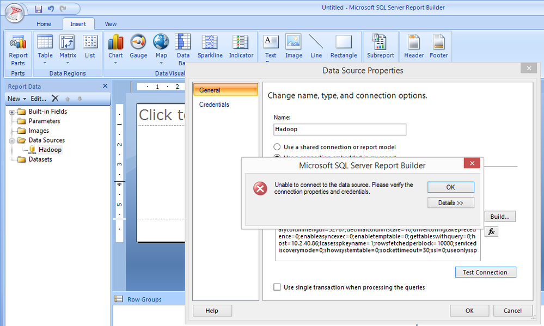
Task: Add a report Footer
Action: (438, 46)
